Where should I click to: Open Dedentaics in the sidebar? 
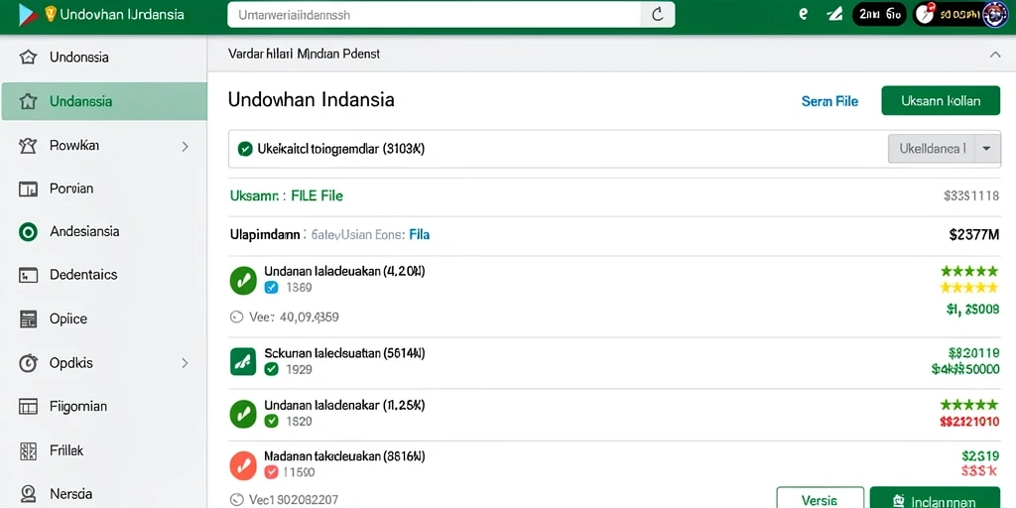coord(103,275)
